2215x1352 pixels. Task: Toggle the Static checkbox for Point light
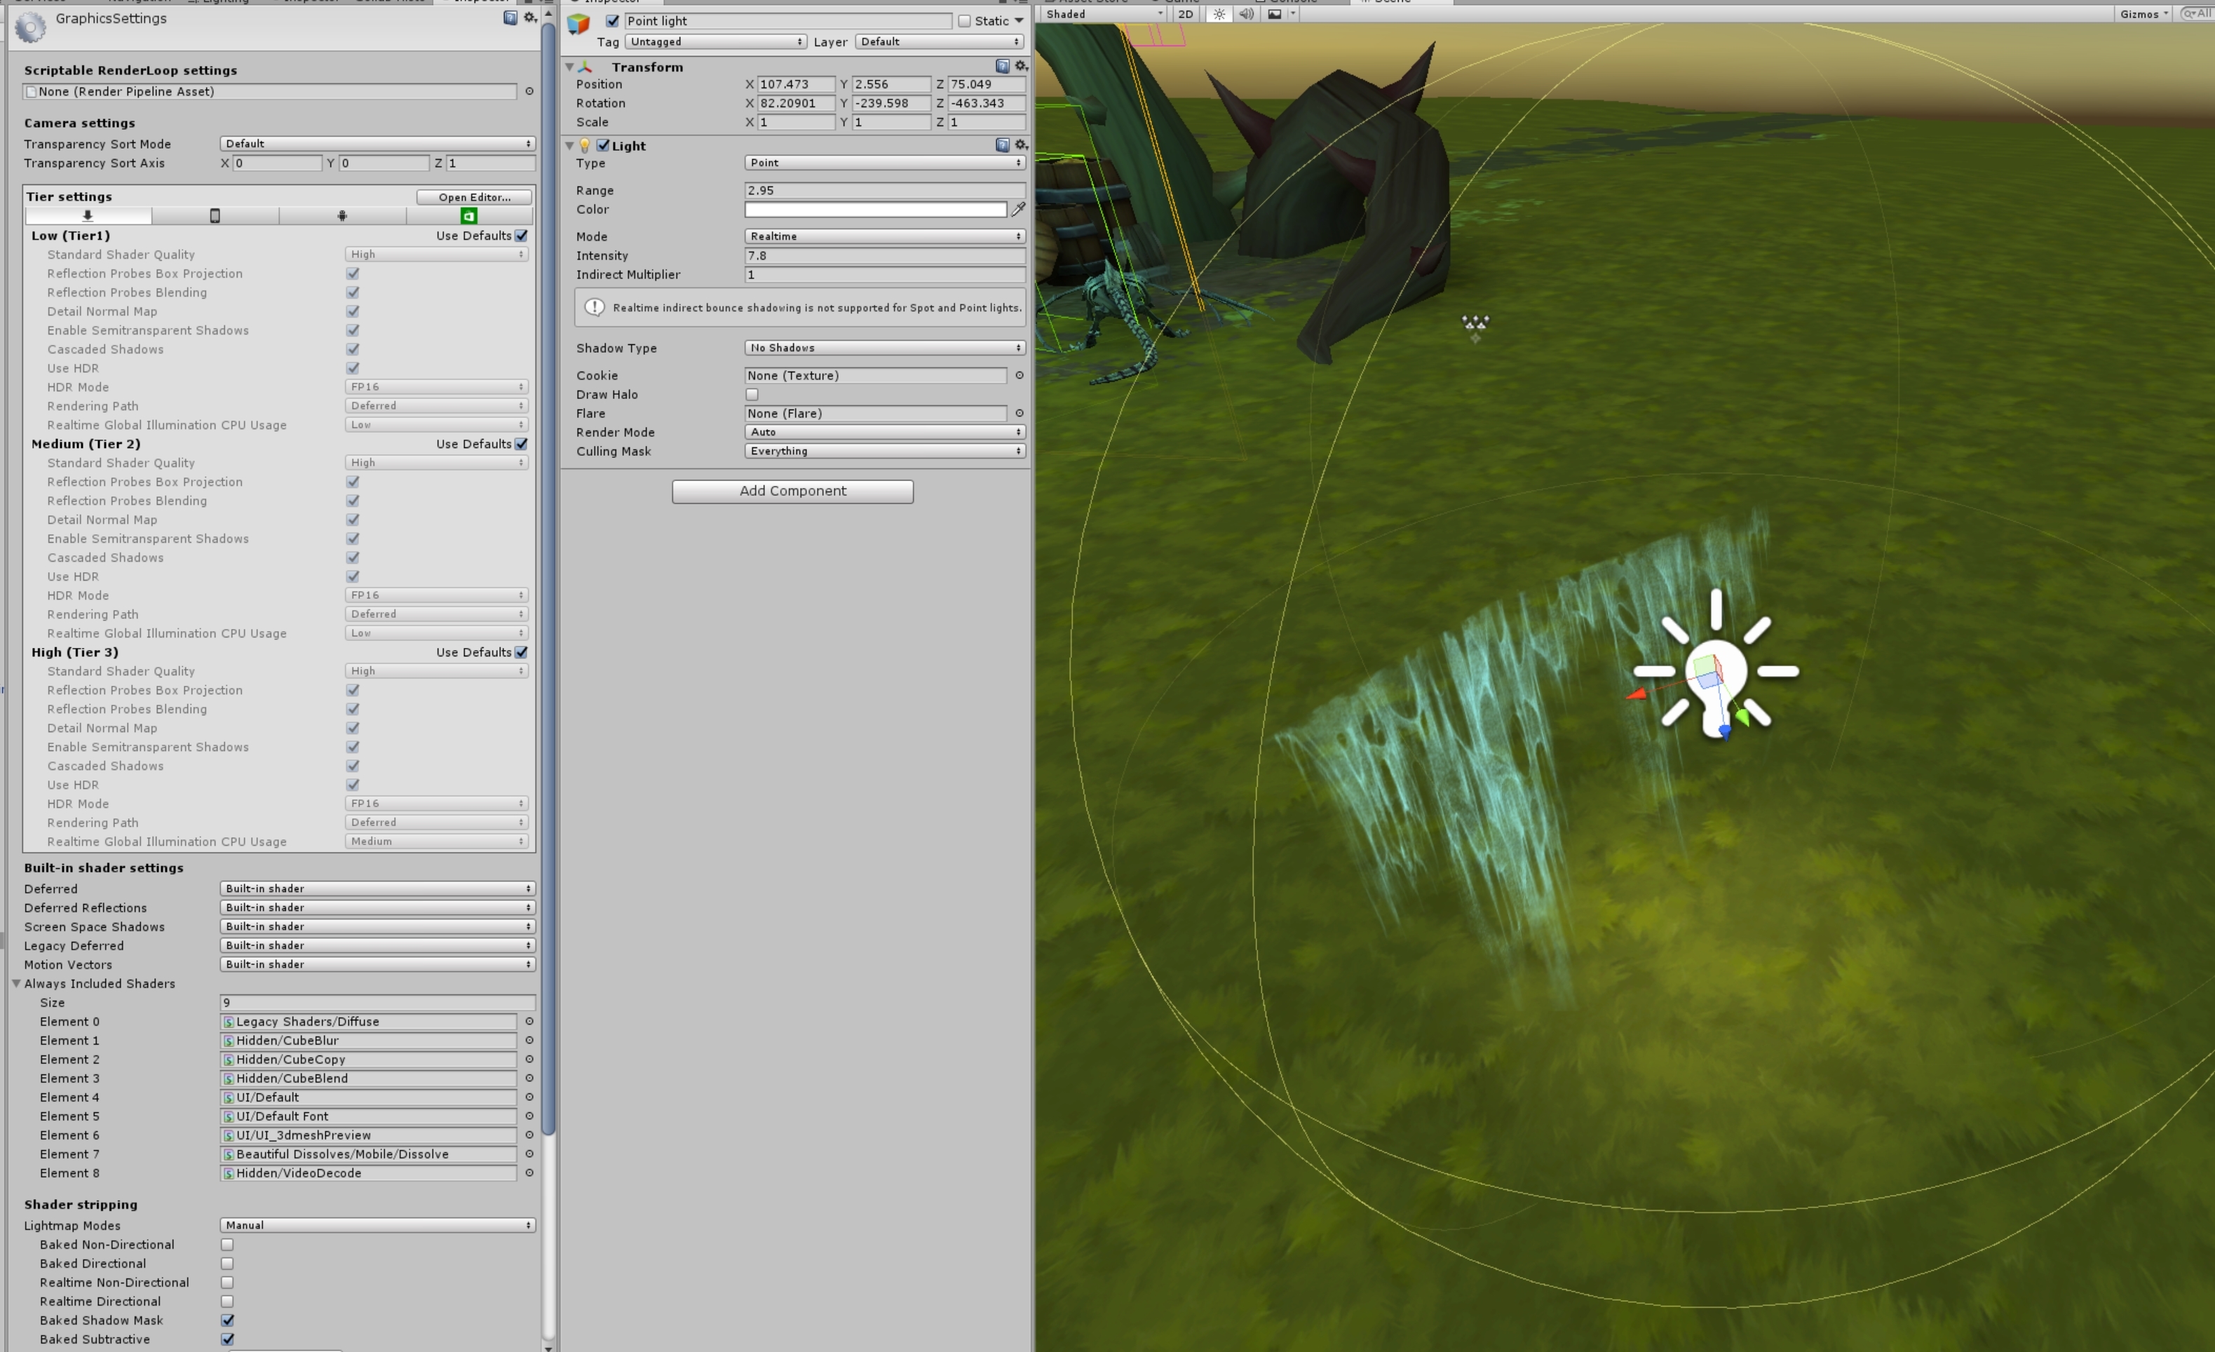coord(965,20)
